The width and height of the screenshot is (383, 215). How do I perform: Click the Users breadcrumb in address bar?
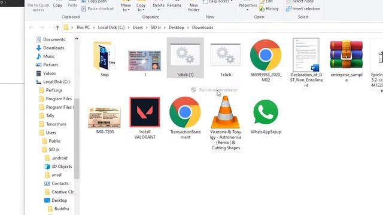pos(138,27)
